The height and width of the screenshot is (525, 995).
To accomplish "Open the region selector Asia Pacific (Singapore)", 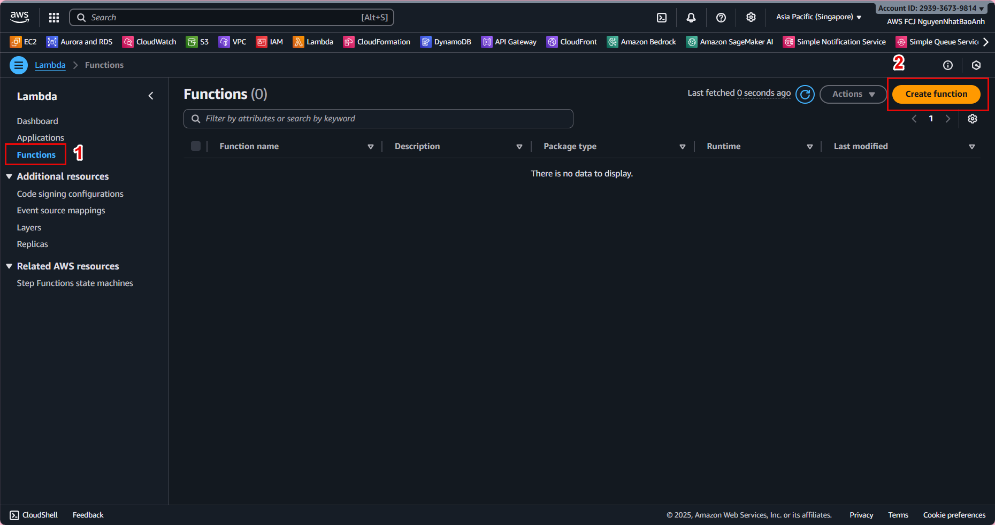I will pyautogui.click(x=819, y=17).
